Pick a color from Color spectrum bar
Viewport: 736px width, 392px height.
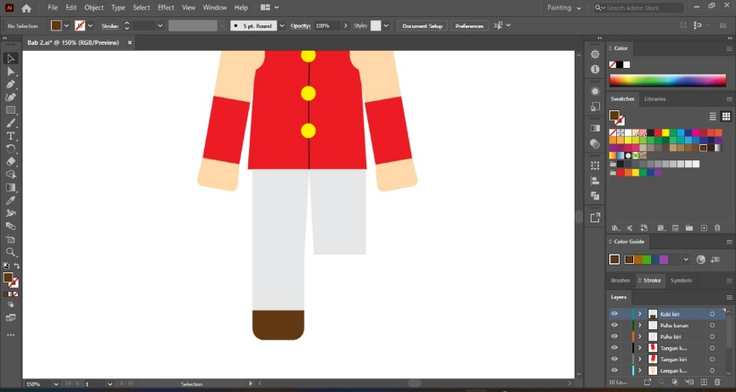click(x=667, y=80)
